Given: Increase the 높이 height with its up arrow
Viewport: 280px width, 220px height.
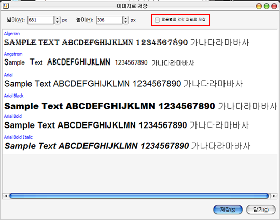Looking at the screenshot, I should click(x=126, y=18).
